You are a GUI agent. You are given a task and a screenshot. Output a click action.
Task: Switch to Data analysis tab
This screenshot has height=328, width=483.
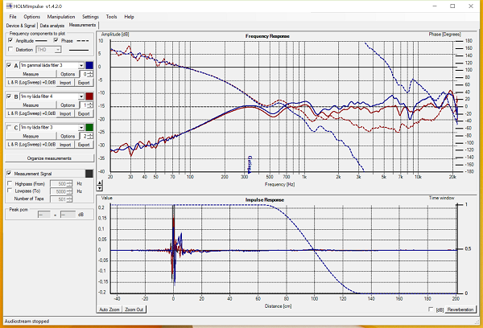(x=52, y=26)
